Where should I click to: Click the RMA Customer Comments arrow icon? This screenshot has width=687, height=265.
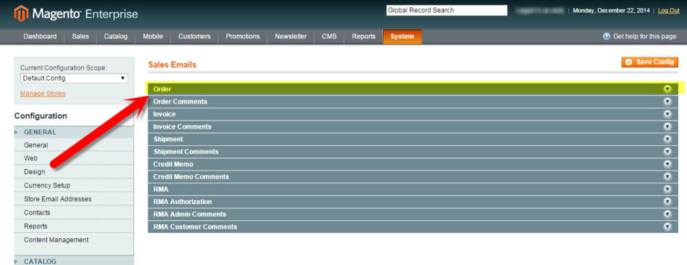point(668,226)
